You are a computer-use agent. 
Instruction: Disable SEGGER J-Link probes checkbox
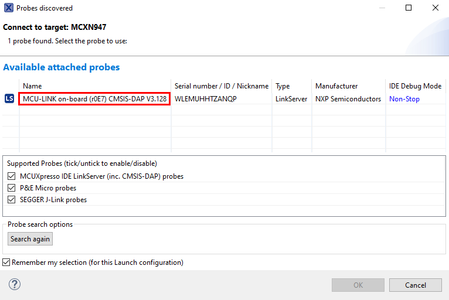12,200
